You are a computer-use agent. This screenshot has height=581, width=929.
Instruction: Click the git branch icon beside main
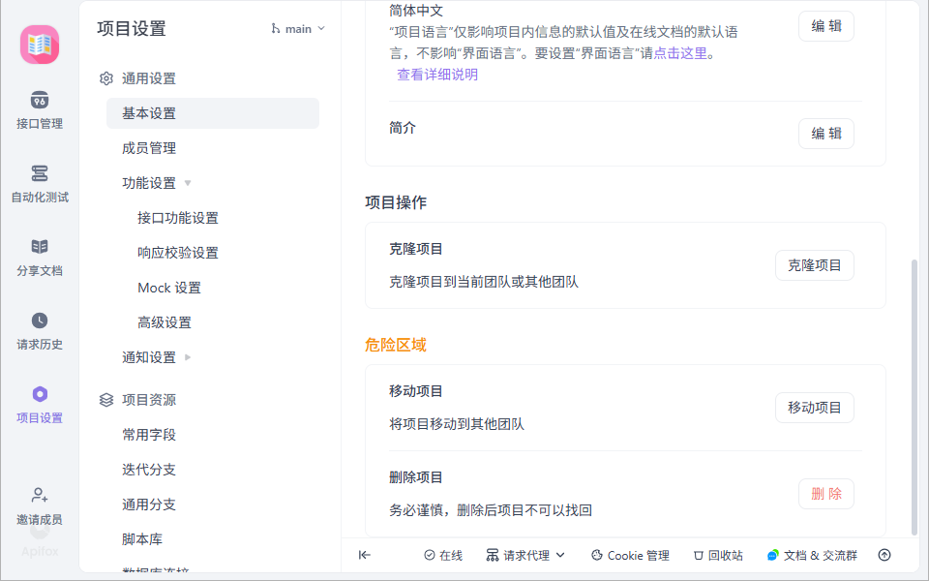(276, 28)
